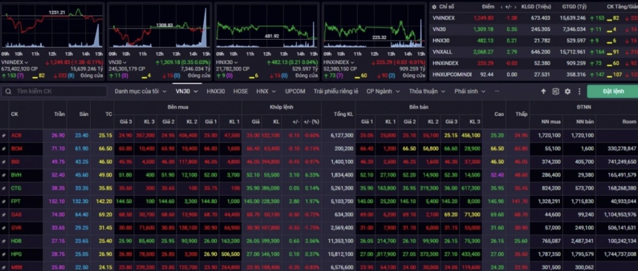The width and height of the screenshot is (638, 271).
Task: Open the index panel settings gear
Action: pyautogui.click(x=433, y=6)
